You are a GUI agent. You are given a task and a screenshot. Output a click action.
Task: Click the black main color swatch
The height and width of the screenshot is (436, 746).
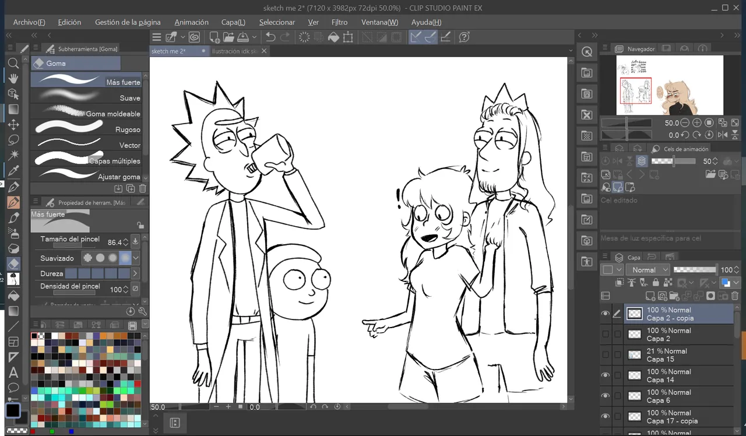pos(13,410)
